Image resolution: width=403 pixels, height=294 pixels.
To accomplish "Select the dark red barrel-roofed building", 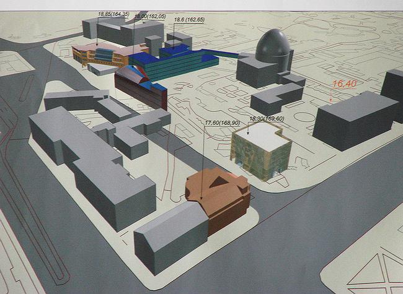I will pos(141,87).
